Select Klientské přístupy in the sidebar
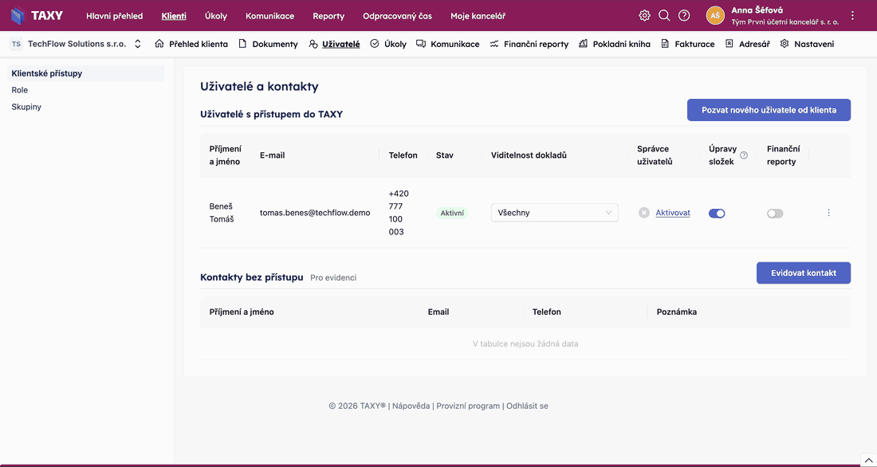The height and width of the screenshot is (467, 877). (85, 73)
